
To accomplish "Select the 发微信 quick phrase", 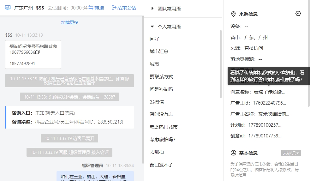I will [157, 102].
